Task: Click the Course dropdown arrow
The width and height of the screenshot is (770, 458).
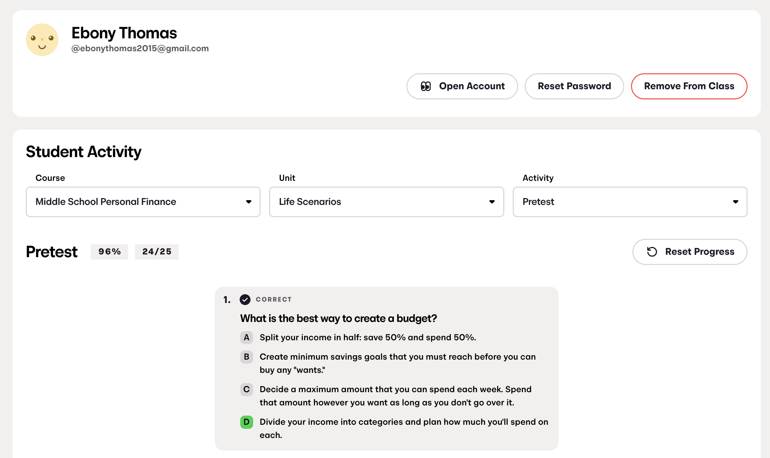Action: point(249,202)
